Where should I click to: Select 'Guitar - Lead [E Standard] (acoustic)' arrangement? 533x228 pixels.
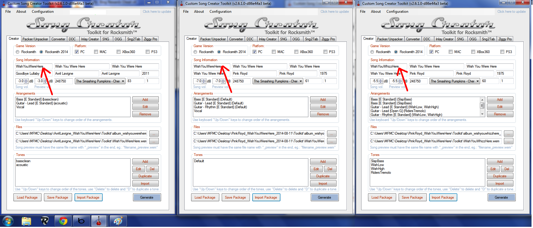[42, 103]
